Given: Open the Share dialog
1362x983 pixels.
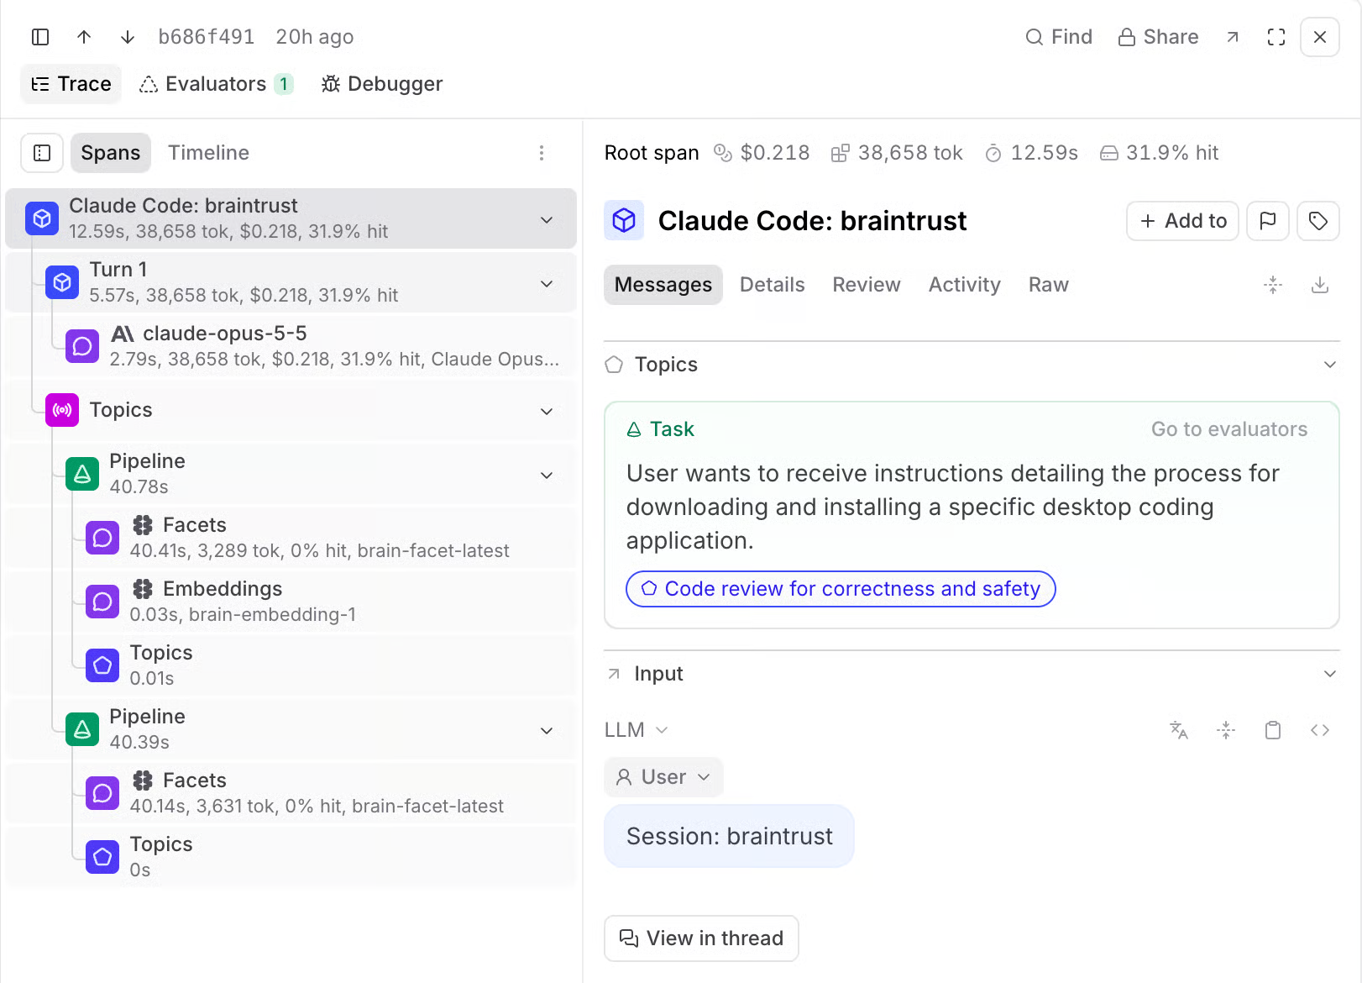Looking at the screenshot, I should pos(1158,37).
